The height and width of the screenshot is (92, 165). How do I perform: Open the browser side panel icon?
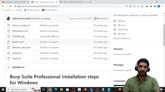tap(155, 6)
